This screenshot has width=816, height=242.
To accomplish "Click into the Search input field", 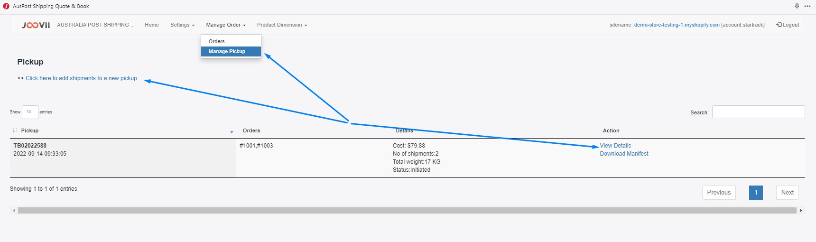I will click(x=758, y=112).
